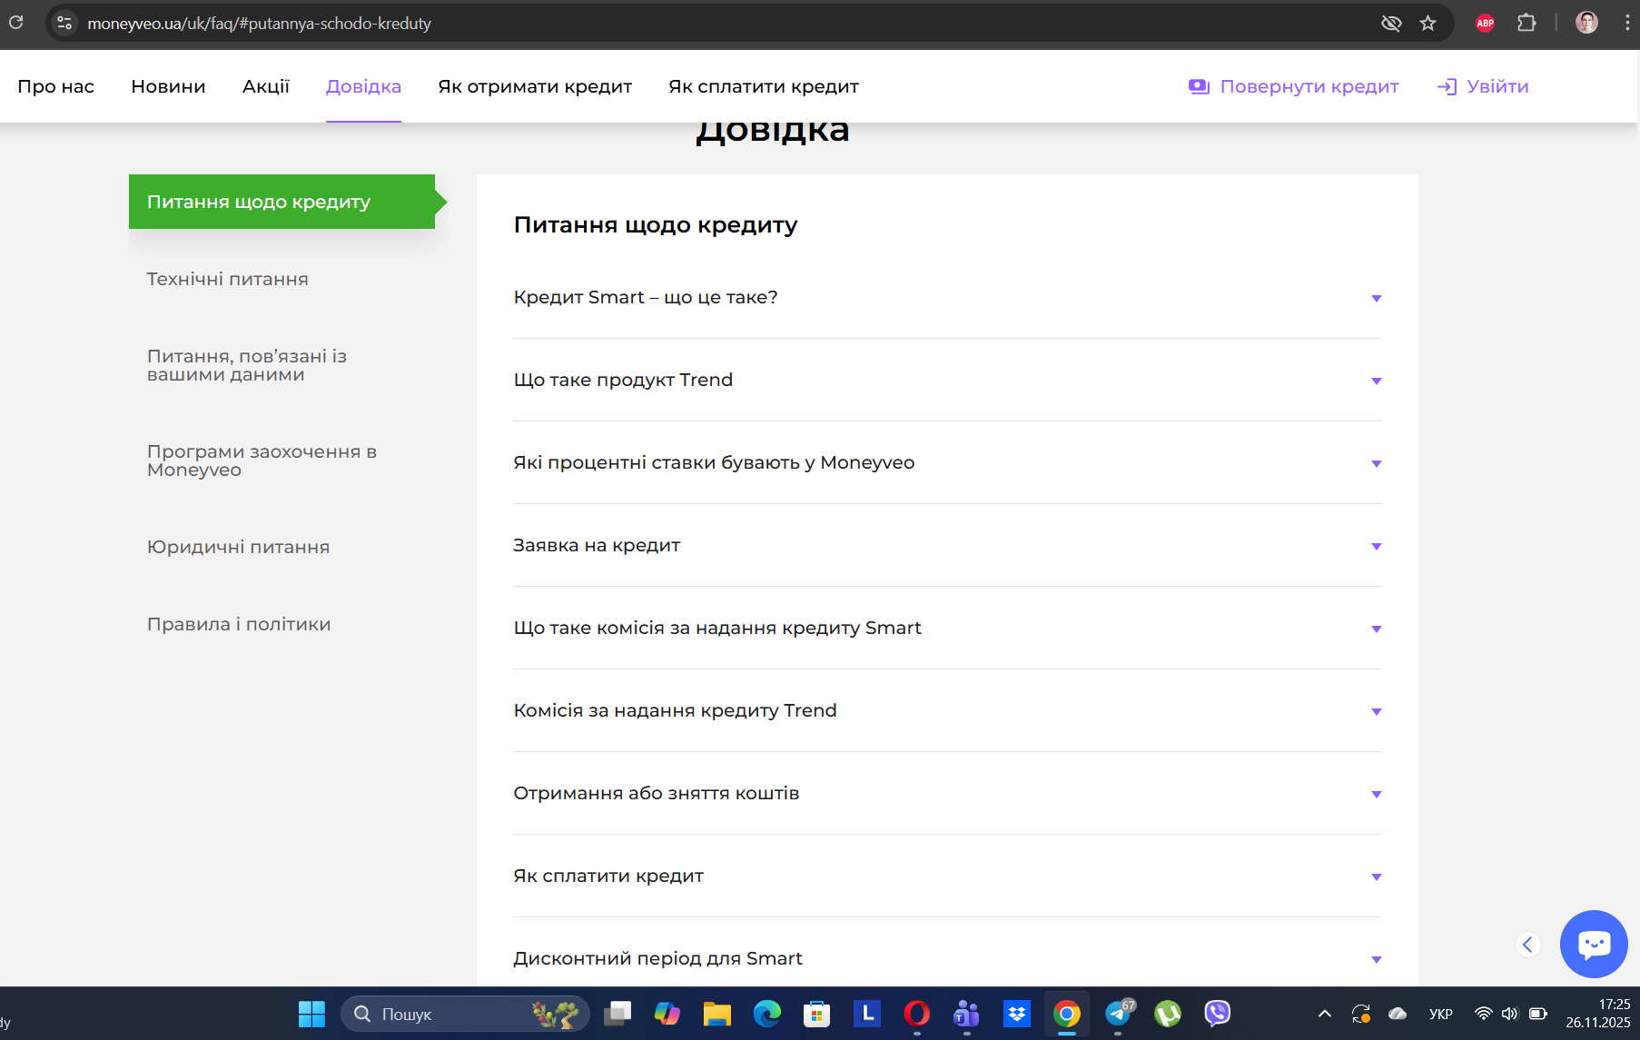The width and height of the screenshot is (1640, 1040).
Task: Select 'Технічні питання' sidebar tab
Action: [x=228, y=279]
